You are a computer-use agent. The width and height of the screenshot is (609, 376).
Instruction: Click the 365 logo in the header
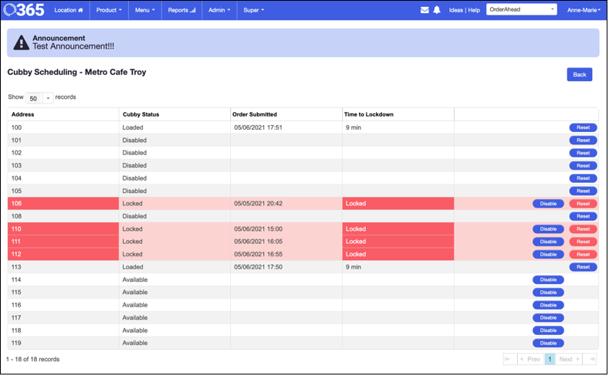pos(23,10)
